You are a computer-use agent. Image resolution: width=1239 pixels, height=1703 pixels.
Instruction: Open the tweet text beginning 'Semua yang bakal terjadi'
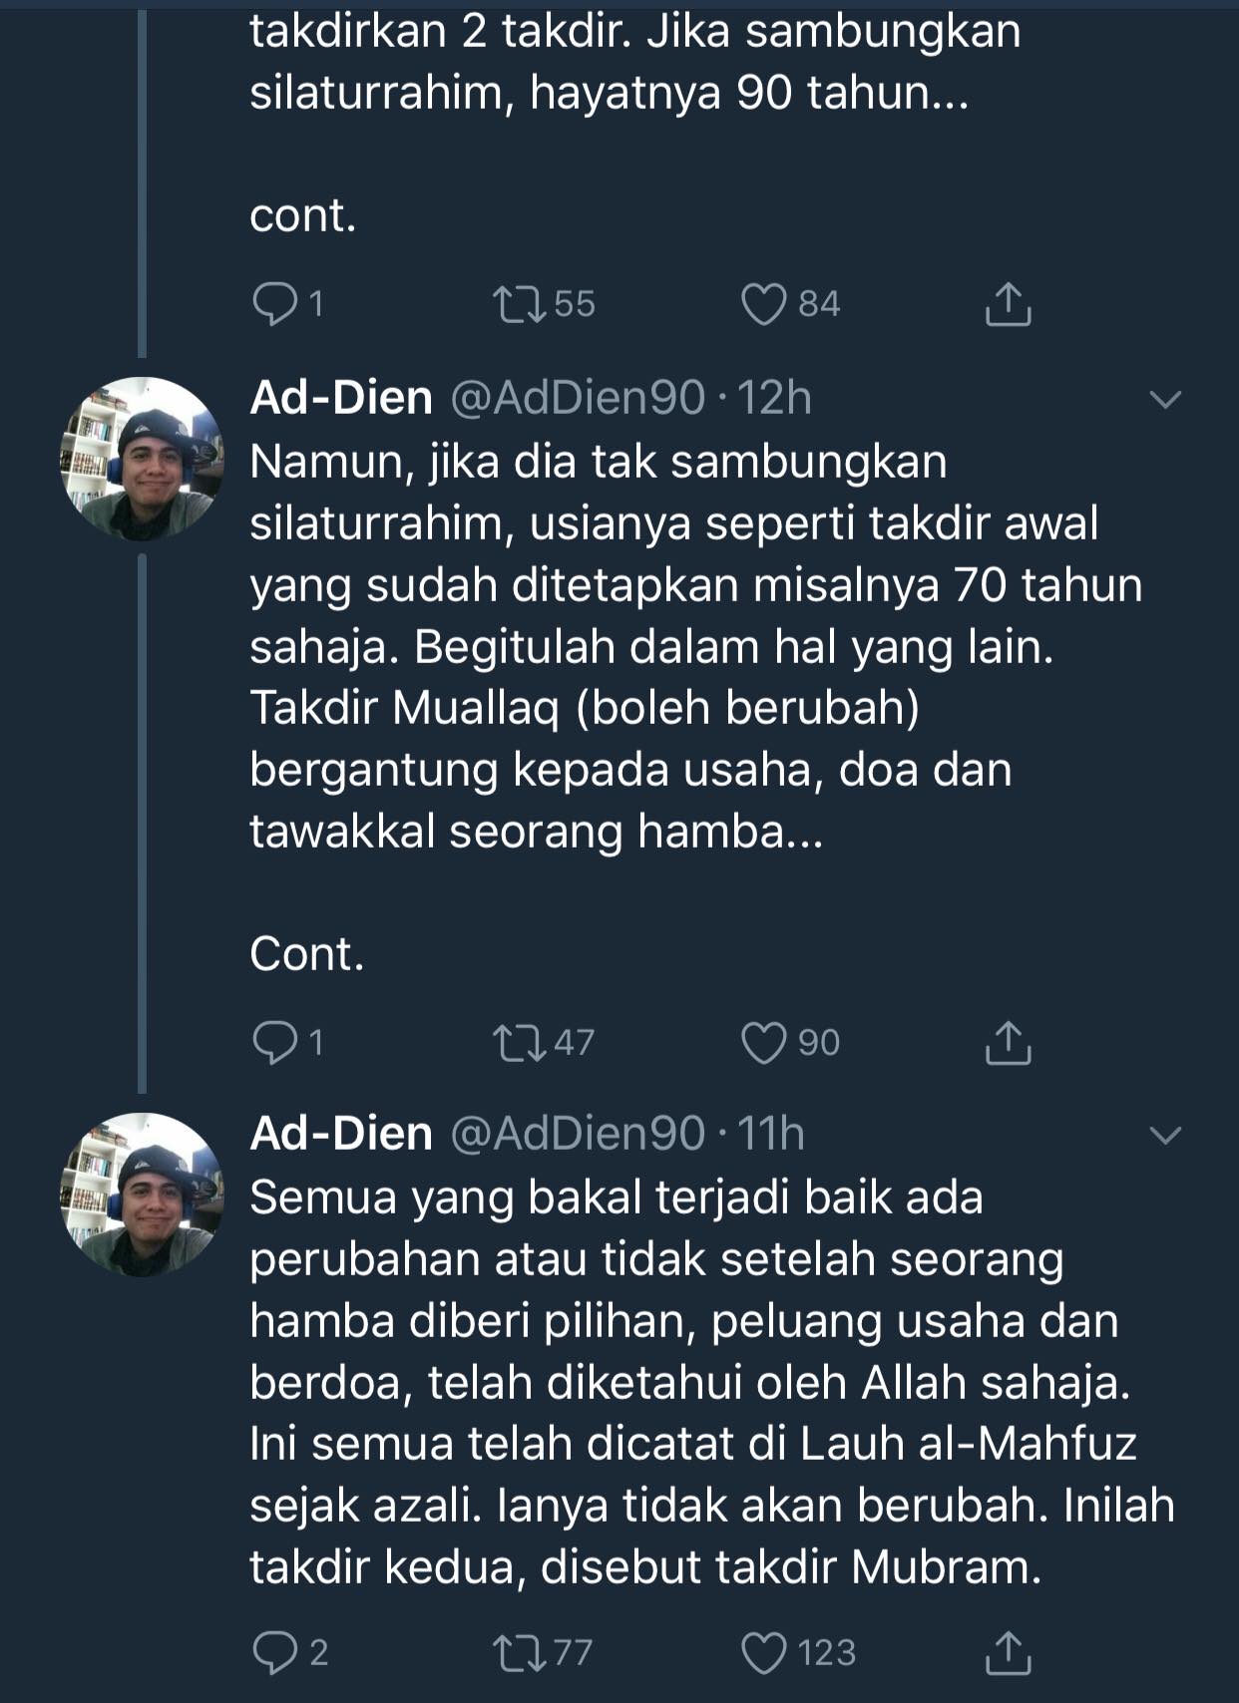[712, 1382]
